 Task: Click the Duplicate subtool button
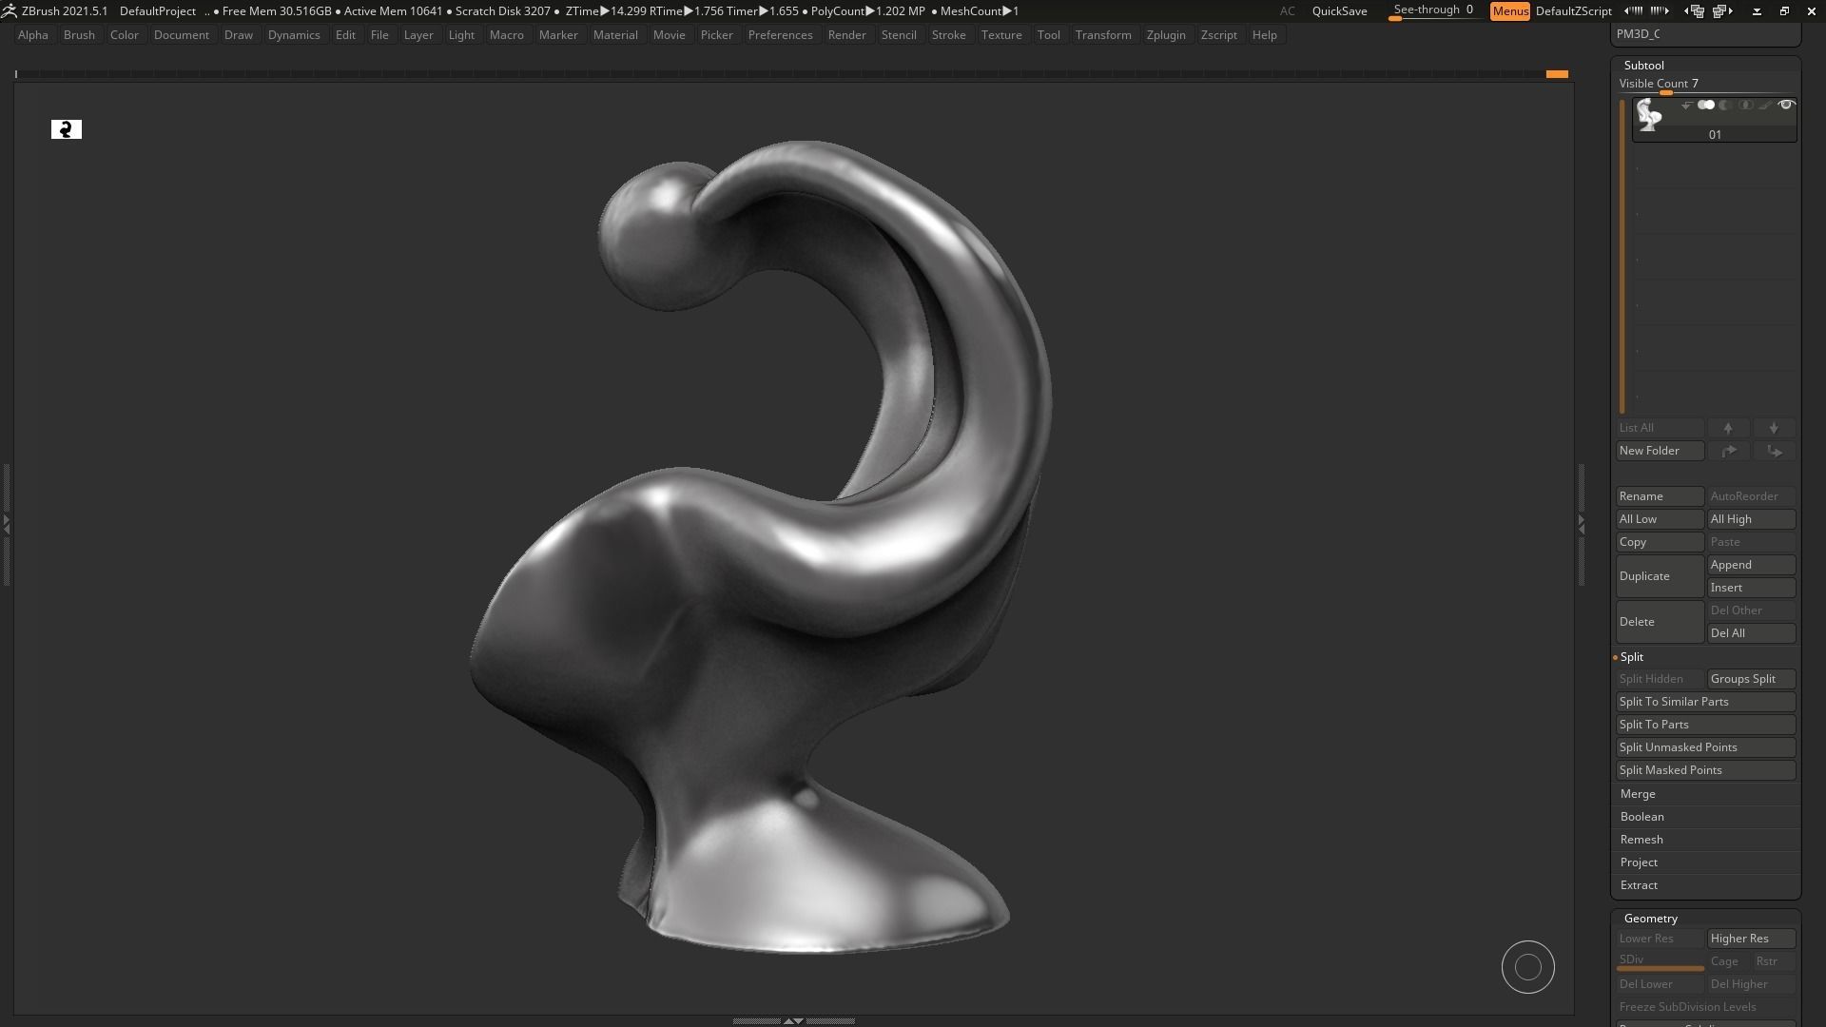pos(1660,576)
